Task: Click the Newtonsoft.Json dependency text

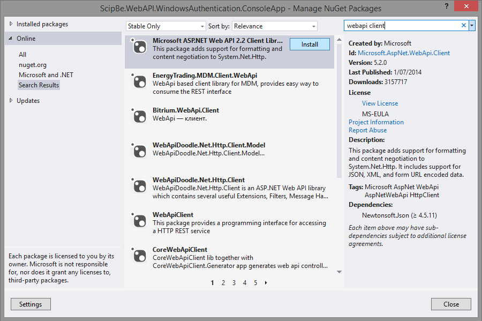Action: pyautogui.click(x=400, y=215)
